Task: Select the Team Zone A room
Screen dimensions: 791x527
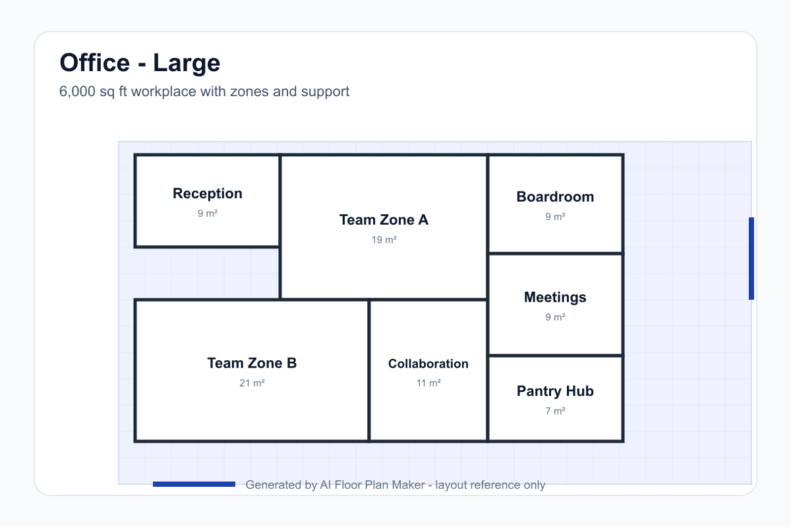Action: pyautogui.click(x=384, y=227)
